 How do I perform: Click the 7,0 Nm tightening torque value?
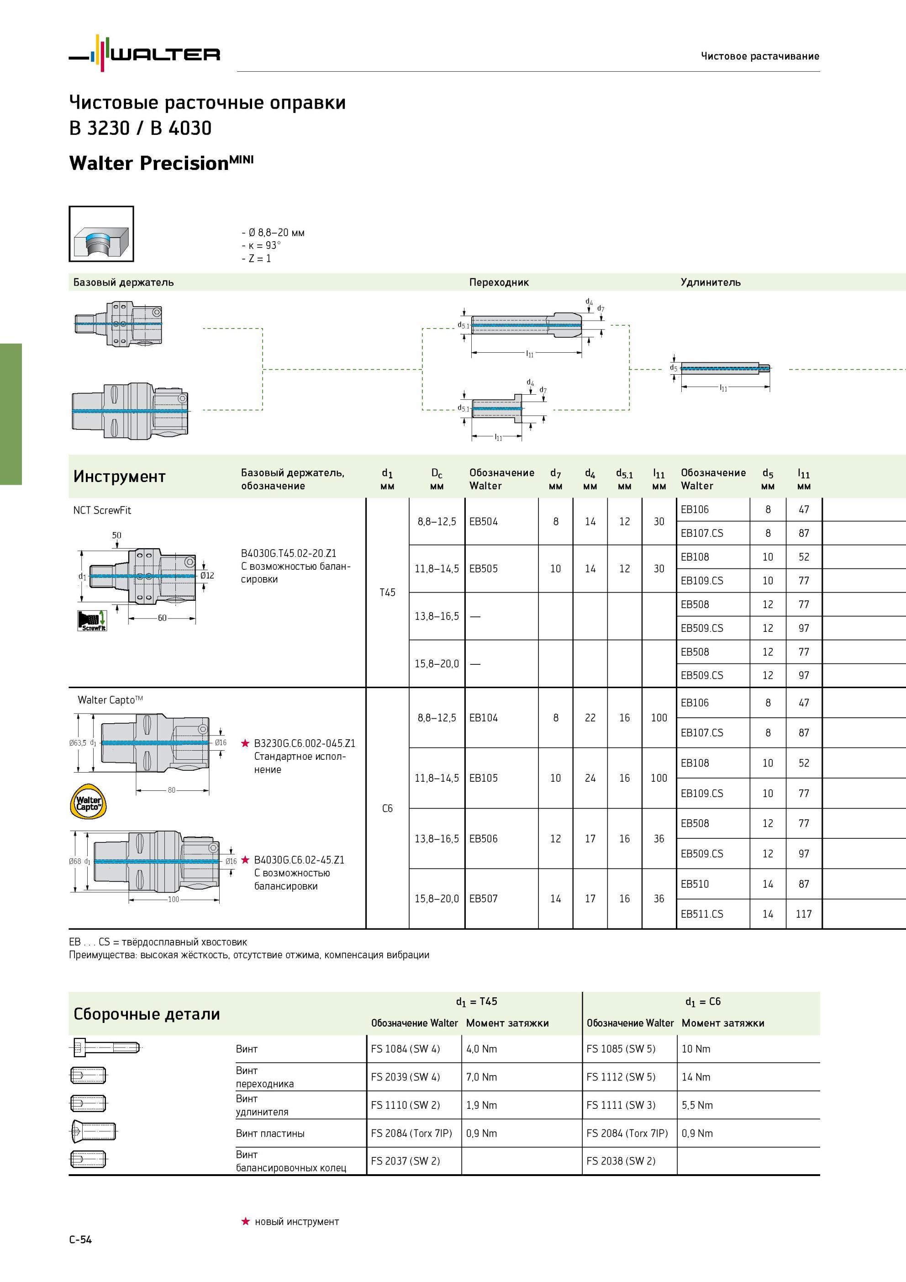pos(481,1077)
